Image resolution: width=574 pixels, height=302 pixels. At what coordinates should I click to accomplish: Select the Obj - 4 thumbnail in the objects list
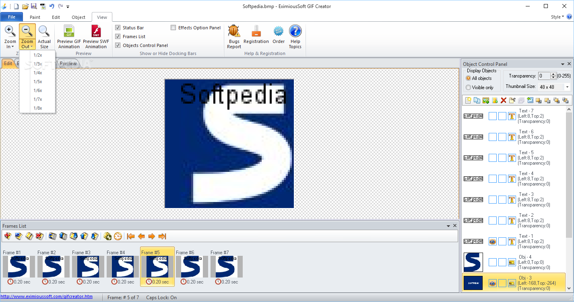pos(473,262)
